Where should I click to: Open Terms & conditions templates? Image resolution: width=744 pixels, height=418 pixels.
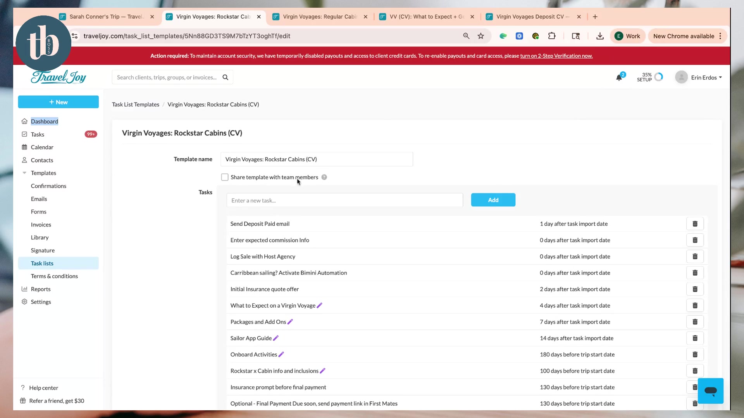point(54,276)
